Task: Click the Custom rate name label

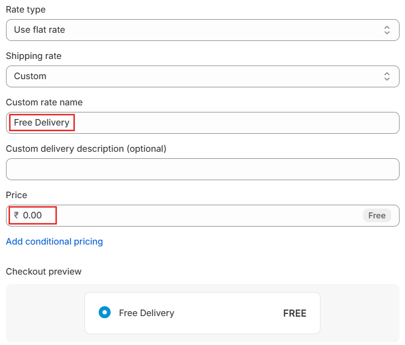Action: (x=44, y=103)
